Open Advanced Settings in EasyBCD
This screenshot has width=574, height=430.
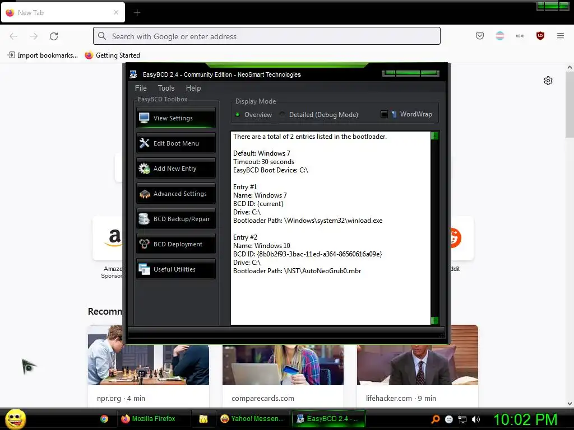[175, 193]
